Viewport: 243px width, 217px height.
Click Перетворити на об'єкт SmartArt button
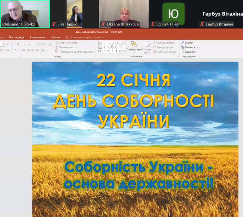pyautogui.click(x=76, y=52)
